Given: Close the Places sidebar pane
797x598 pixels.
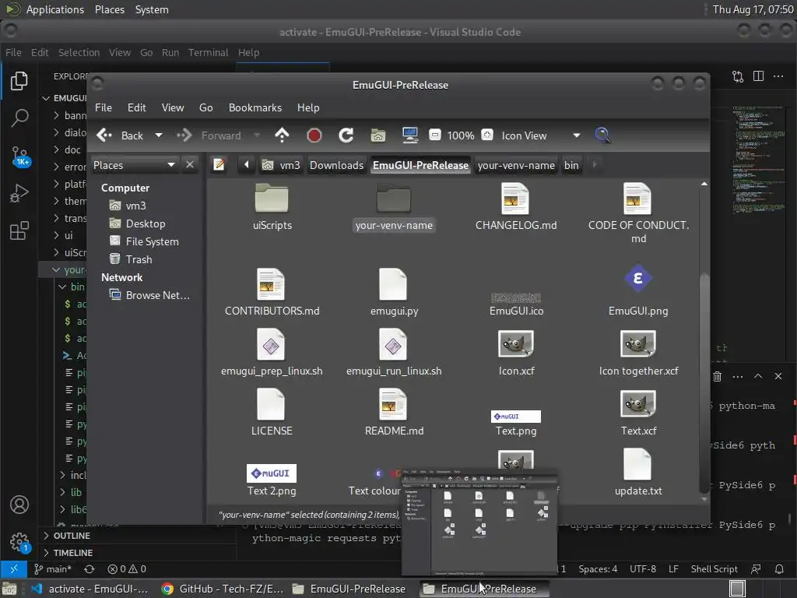Looking at the screenshot, I should [190, 165].
